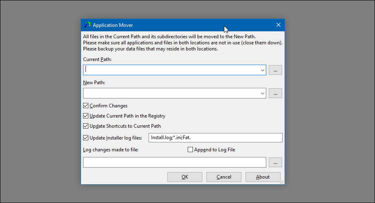Expand the New Path dropdown arrow
This screenshot has width=375, height=203.
(262, 94)
